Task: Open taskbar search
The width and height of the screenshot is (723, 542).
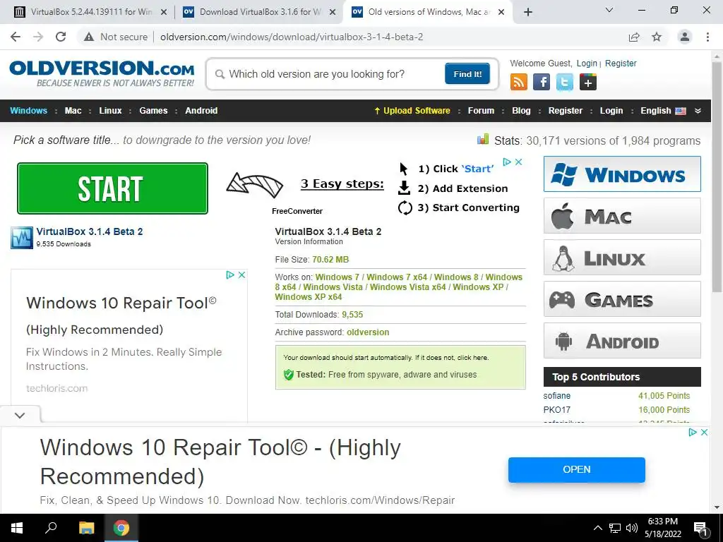Action: point(51,528)
